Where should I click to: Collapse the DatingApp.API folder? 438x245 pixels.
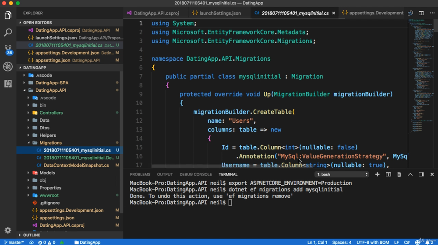point(50,90)
